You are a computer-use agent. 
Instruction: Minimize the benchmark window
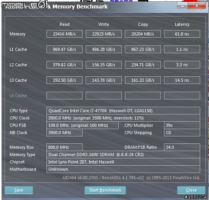[x=182, y=6]
